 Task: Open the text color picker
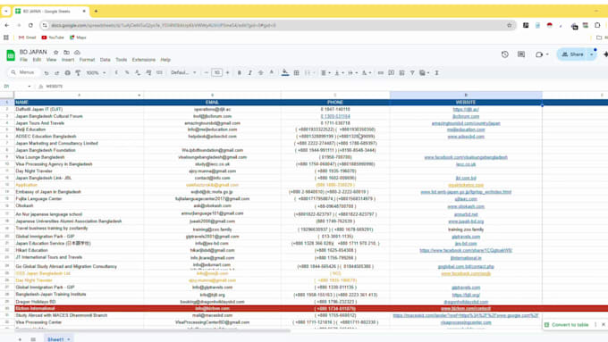(x=272, y=73)
